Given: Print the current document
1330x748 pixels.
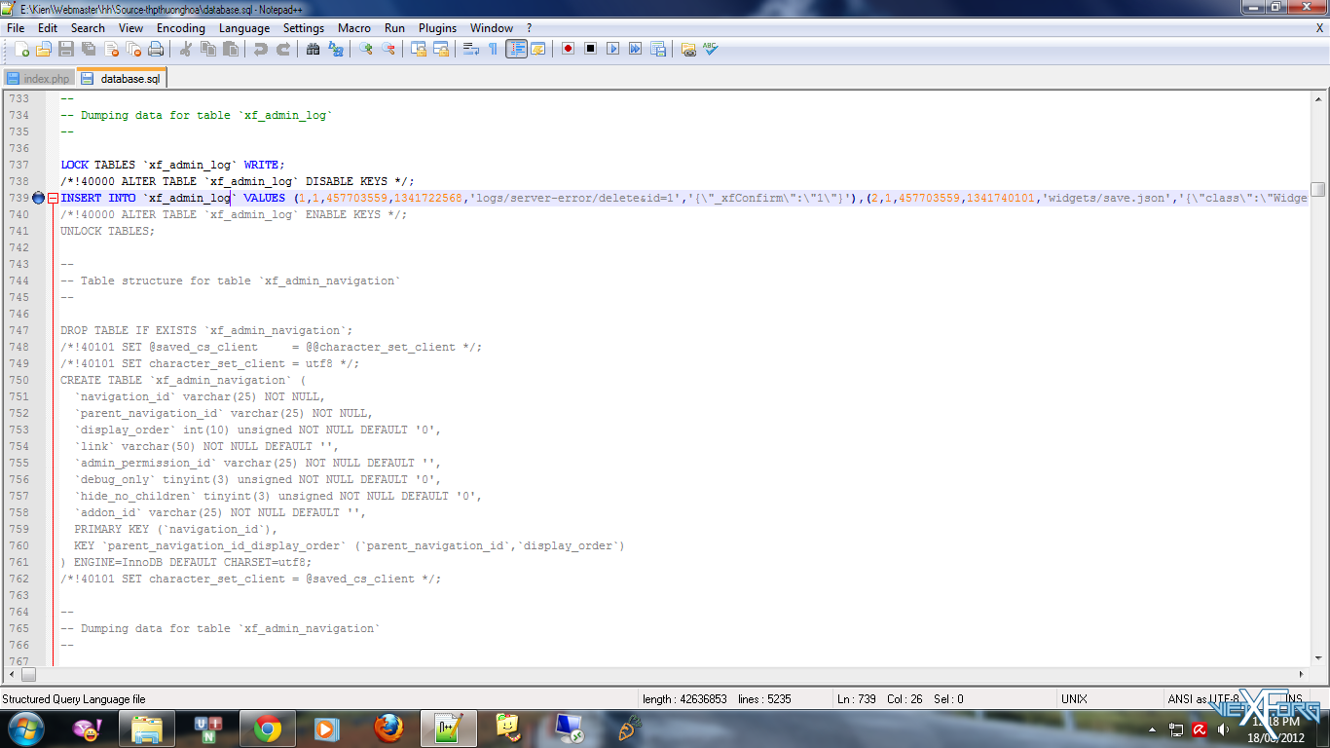Looking at the screenshot, I should (156, 49).
